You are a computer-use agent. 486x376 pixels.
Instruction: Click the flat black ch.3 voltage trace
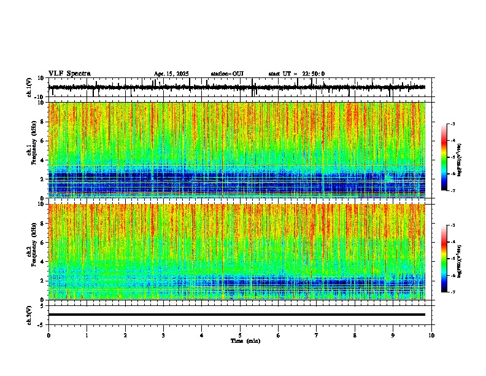point(237,315)
